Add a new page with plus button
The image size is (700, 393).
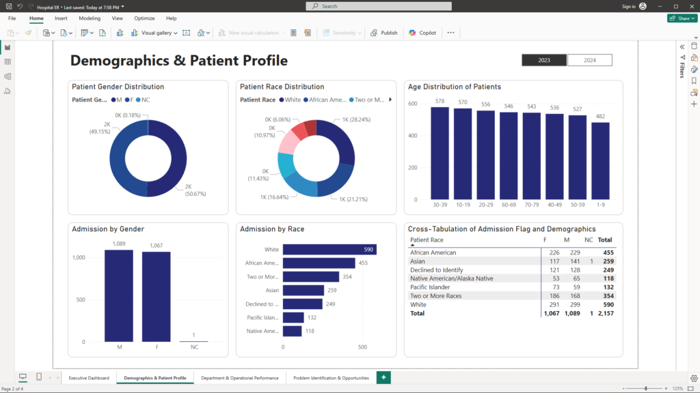[x=383, y=377]
